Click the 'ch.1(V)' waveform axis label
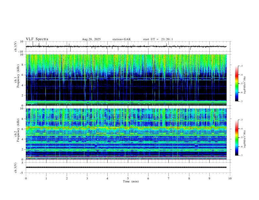Screen dimensions: 259x200 (x=16, y=46)
